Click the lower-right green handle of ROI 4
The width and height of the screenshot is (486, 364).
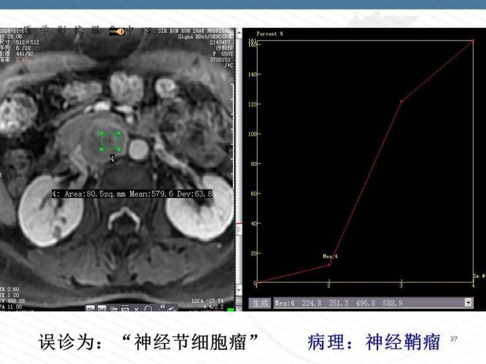pos(119,150)
